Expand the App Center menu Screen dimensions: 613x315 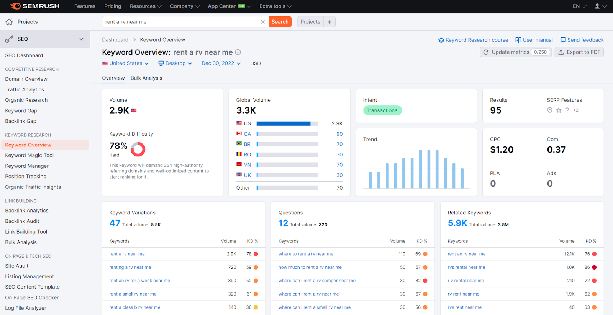click(x=229, y=6)
